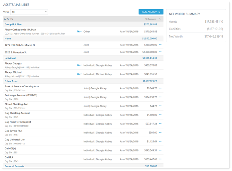Click ellipsis menu for Dag Universal Life
Image resolution: width=232 pixels, height=171 pixels.
[x=160, y=141]
